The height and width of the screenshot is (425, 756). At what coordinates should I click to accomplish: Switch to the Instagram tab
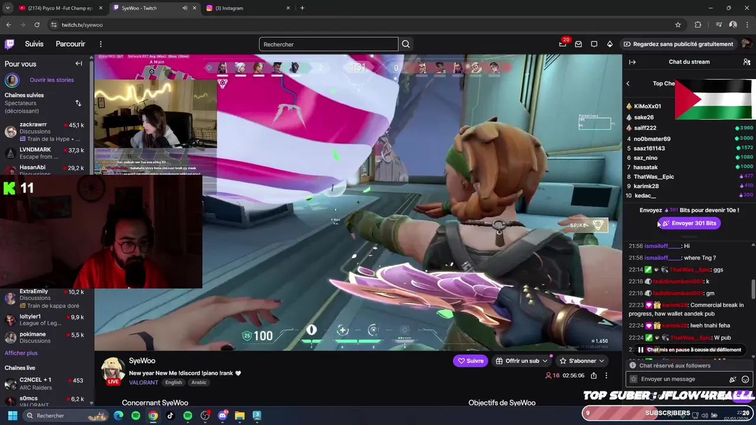(248, 8)
